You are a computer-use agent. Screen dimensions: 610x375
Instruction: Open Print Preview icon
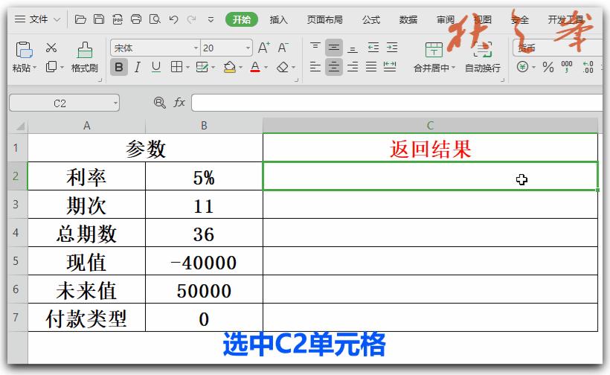click(155, 19)
